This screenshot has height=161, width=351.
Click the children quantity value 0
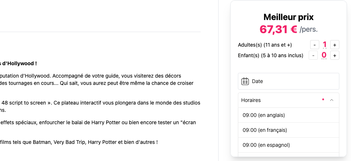coord(324,55)
